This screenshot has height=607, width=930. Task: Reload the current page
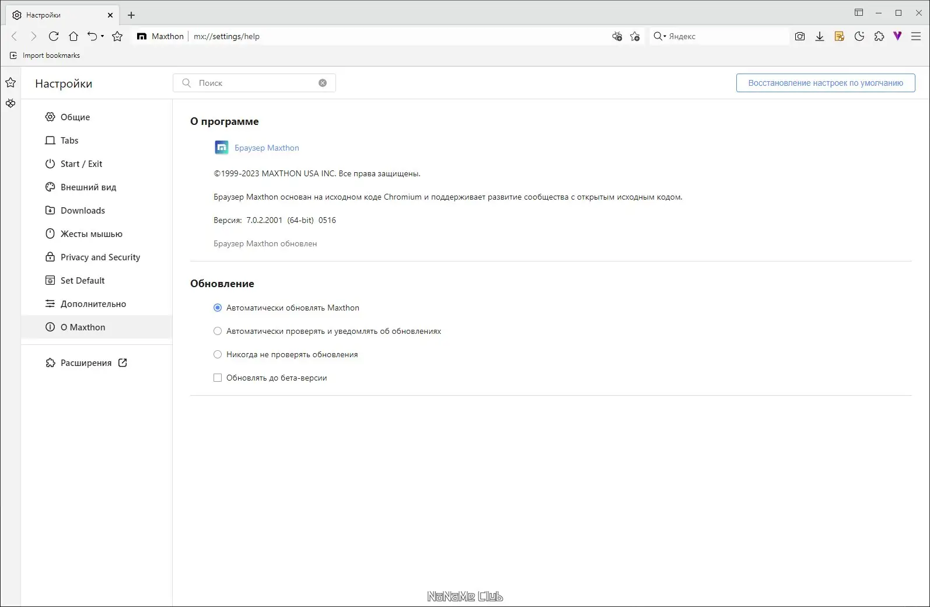[x=54, y=36]
